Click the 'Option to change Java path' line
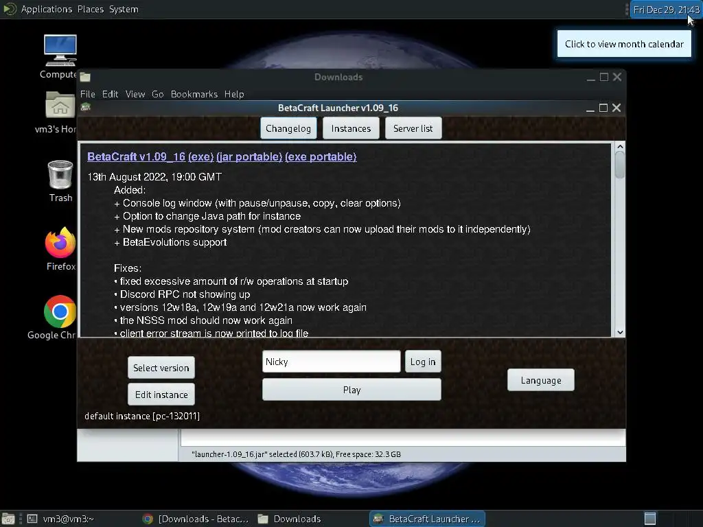The width and height of the screenshot is (703, 527). tap(207, 216)
